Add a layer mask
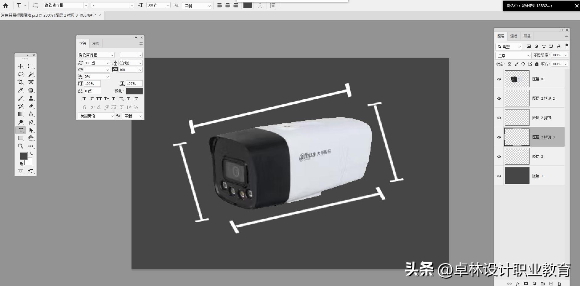Screen dimensions: 580x286 point(526,284)
